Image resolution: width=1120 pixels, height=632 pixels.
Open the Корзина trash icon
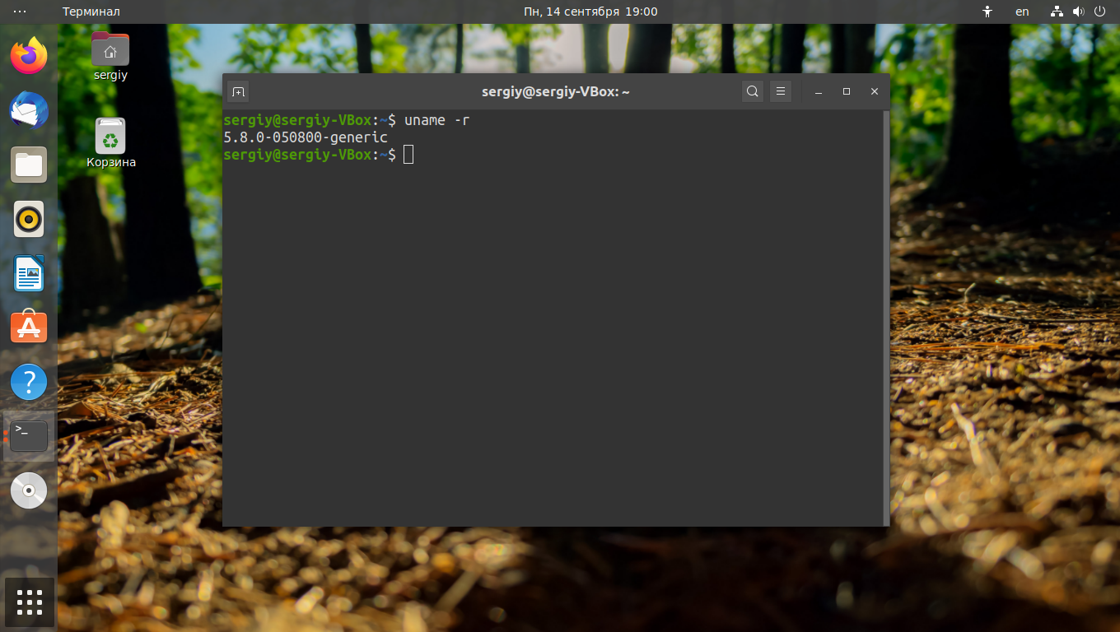tap(110, 143)
